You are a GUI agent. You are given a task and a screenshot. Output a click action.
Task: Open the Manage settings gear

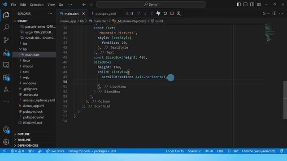point(6,142)
